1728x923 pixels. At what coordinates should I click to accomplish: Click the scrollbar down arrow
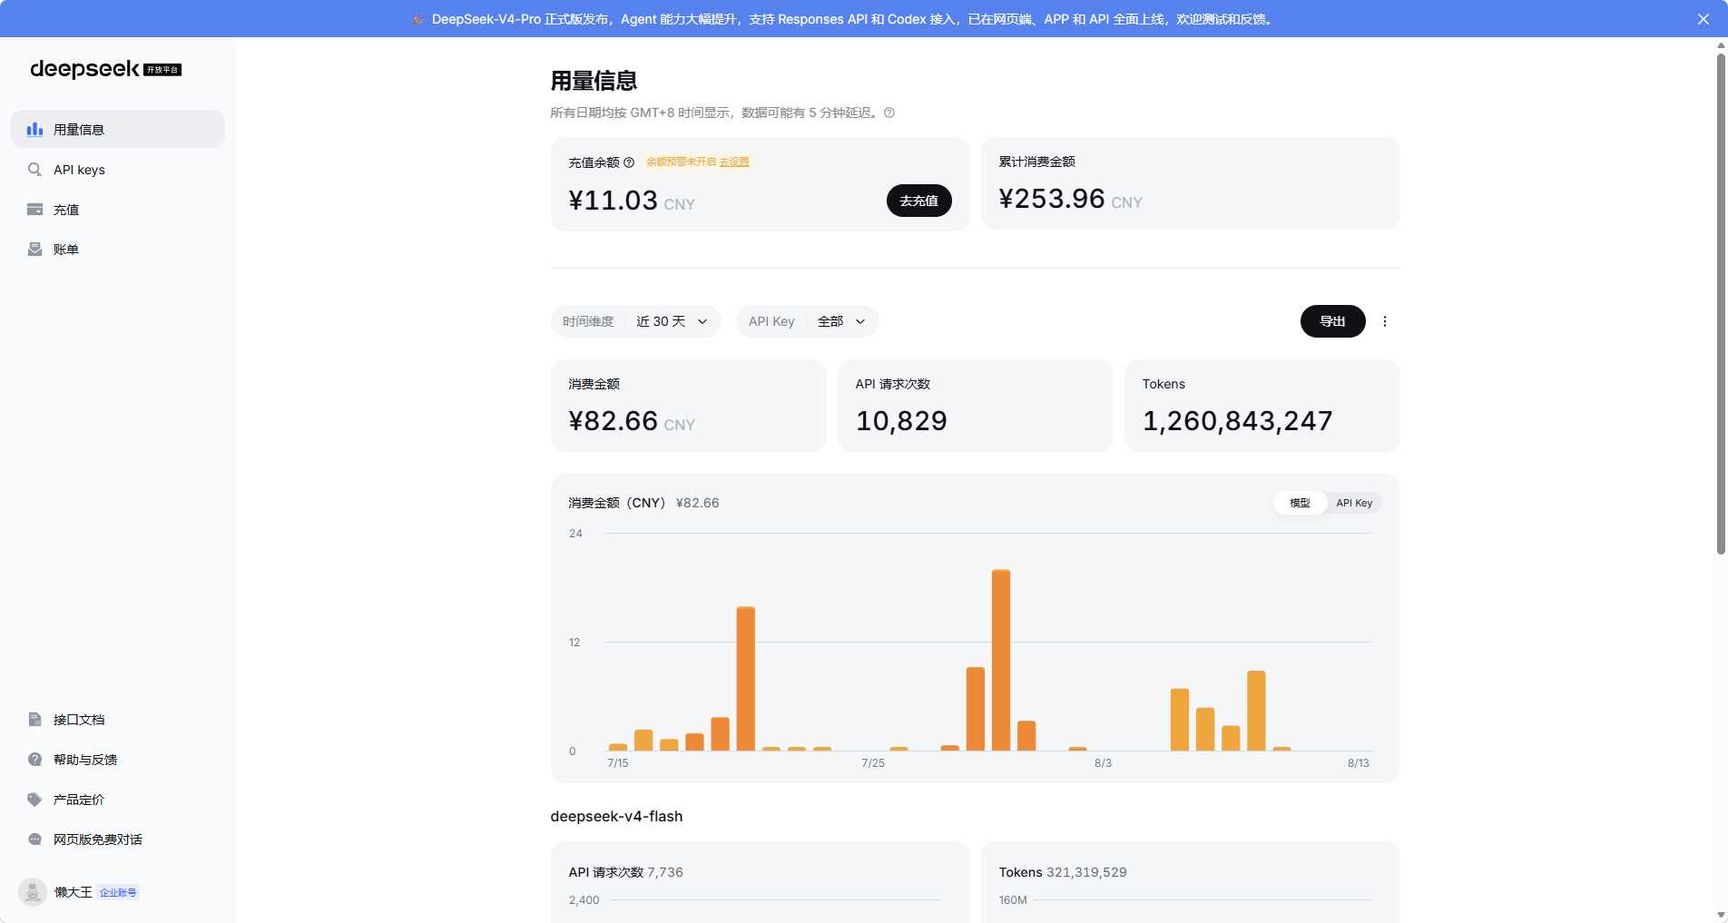coord(1721,915)
